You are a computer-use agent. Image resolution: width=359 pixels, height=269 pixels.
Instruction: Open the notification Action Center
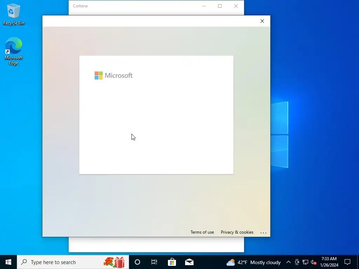(x=347, y=262)
